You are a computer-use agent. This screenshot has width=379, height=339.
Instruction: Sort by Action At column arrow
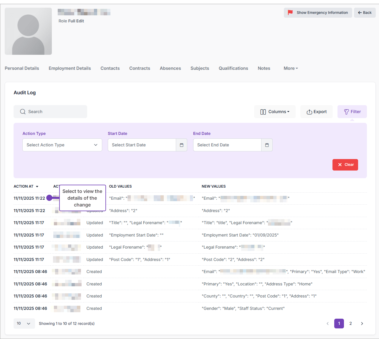[x=37, y=186]
